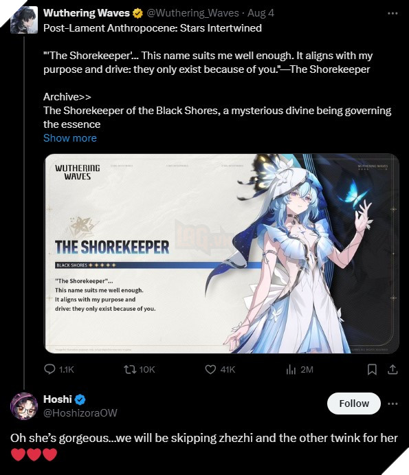Open the @HoshizoraOW handle link
Image resolution: width=409 pixels, height=475 pixels.
(80, 413)
